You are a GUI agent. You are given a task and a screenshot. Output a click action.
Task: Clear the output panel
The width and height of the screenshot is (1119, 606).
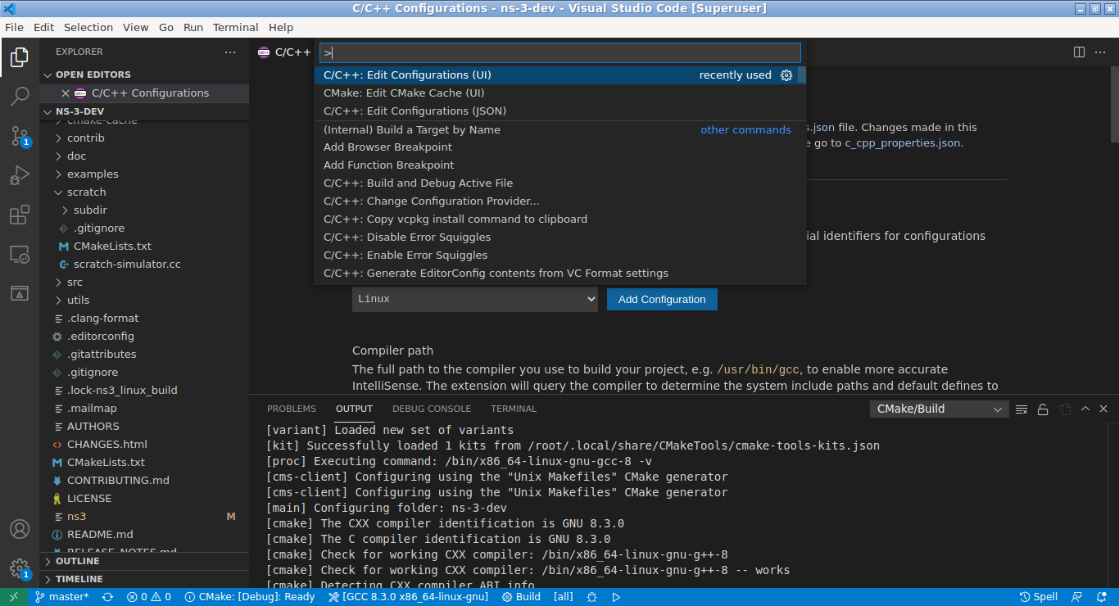[1022, 409]
